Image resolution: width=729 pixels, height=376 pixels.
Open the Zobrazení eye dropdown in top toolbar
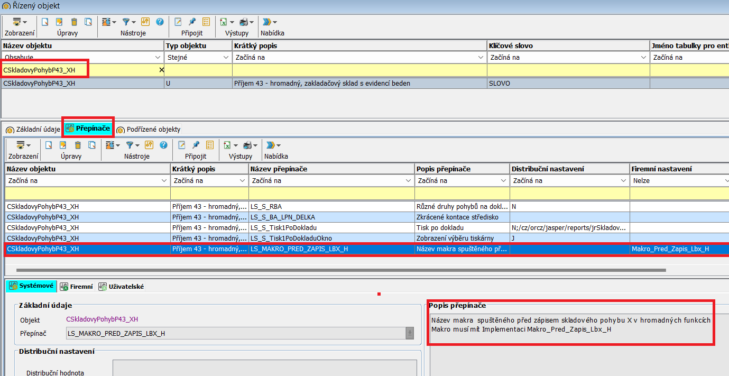(x=20, y=22)
